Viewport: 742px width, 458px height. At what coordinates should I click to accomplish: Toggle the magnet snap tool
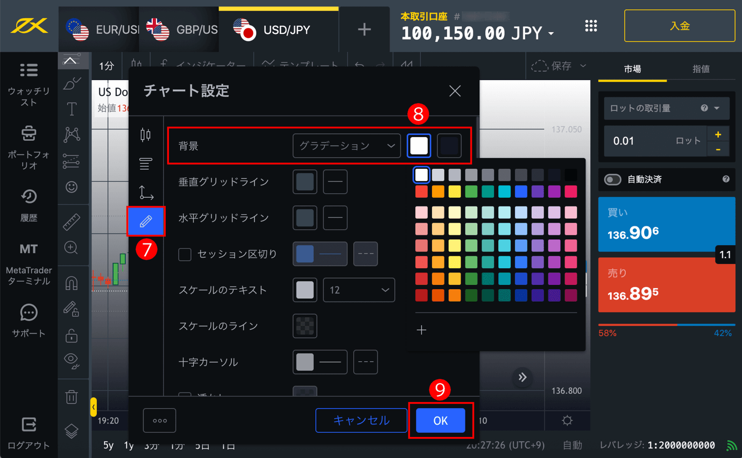(71, 283)
